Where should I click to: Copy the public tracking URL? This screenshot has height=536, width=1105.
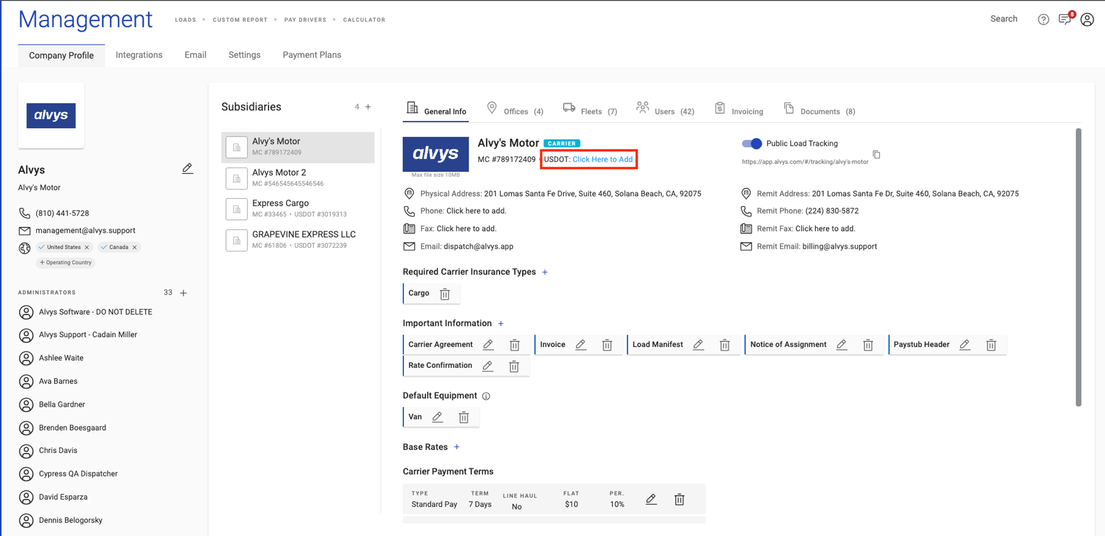(876, 155)
